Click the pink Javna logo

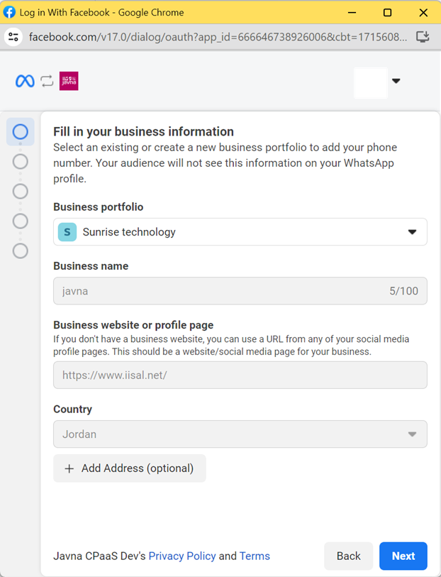68,80
